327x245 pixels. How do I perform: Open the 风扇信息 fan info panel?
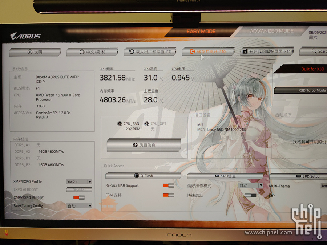(x=144, y=145)
